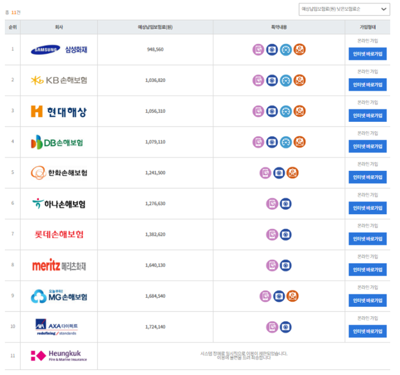Click the 회사 column header
This screenshot has width=400, height=375.
pyautogui.click(x=59, y=27)
